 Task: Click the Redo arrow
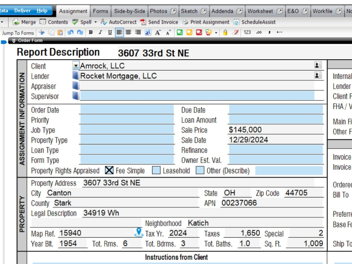(x=80, y=32)
